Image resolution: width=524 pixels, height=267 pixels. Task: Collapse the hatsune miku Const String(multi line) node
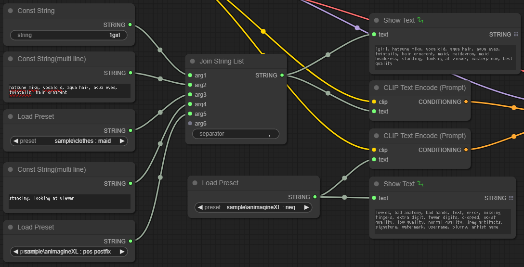(x=11, y=59)
